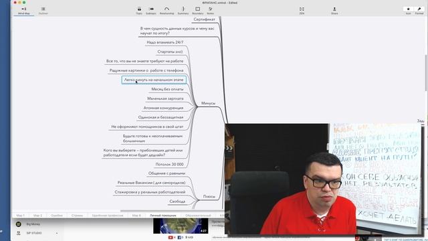Switch to the Mind Map view

pyautogui.click(x=24, y=11)
